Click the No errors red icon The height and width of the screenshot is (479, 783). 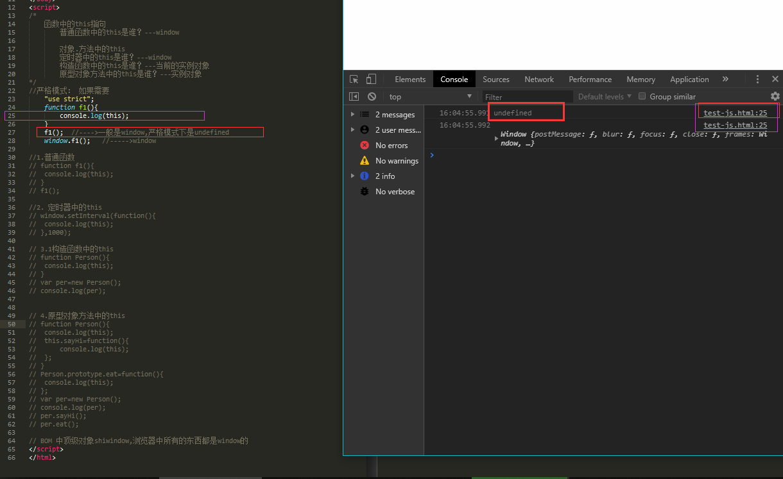tap(365, 145)
